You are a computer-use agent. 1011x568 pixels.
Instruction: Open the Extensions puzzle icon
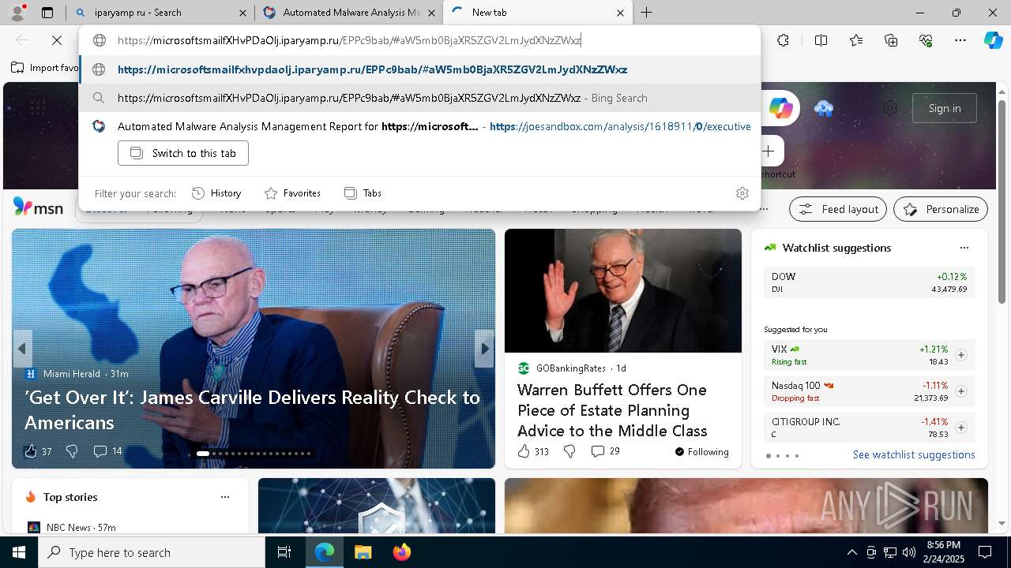coord(783,40)
